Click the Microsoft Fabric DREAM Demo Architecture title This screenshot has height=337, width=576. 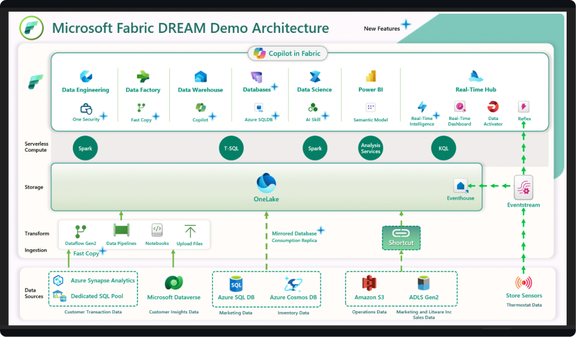tap(190, 28)
